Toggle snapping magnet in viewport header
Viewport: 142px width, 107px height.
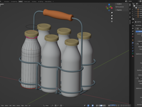click(56, 106)
